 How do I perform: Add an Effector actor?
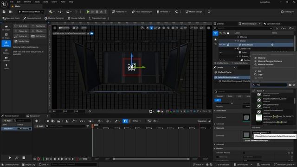pyautogui.click(x=38, y=31)
